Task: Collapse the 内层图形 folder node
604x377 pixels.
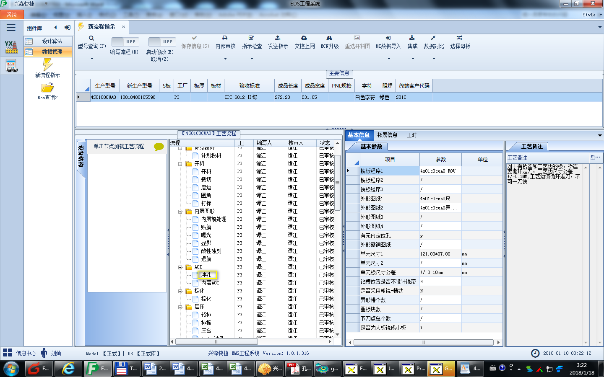Action: click(180, 212)
